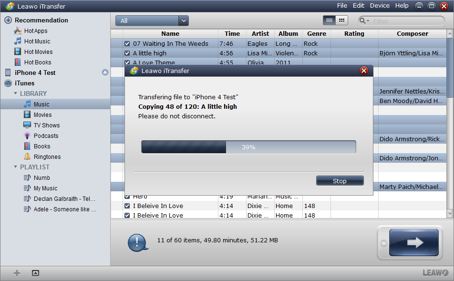Stop the file transfer
The width and height of the screenshot is (454, 281).
point(340,181)
